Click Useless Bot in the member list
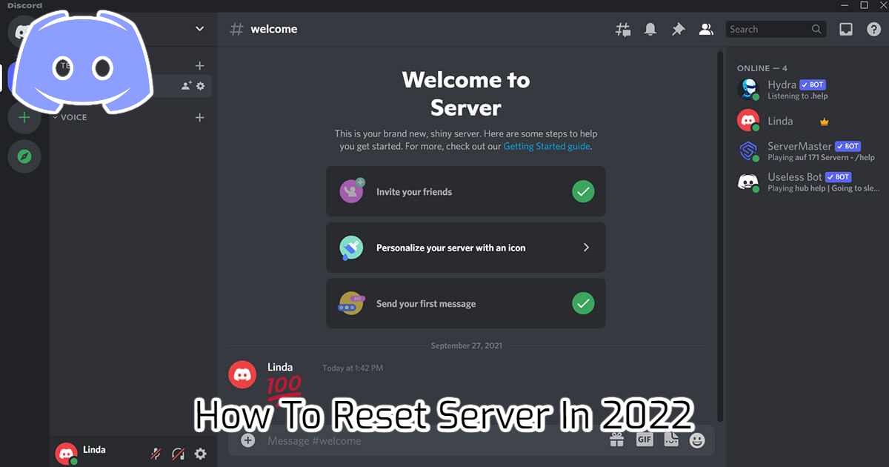889x467 pixels. tap(808, 182)
